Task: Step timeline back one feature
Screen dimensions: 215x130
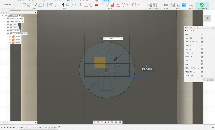Action: (x=5, y=128)
